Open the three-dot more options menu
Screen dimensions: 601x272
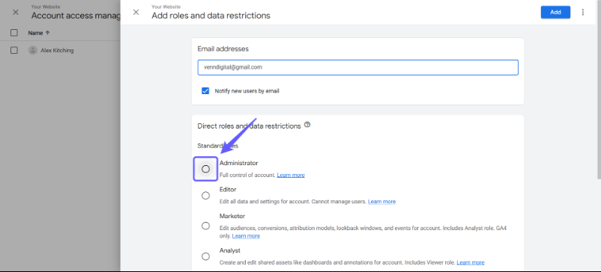583,12
